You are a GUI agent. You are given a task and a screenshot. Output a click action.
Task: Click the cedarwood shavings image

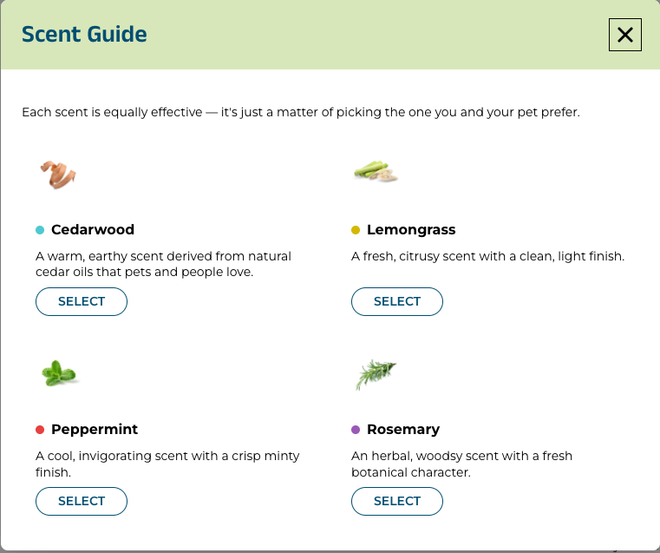[x=58, y=174]
